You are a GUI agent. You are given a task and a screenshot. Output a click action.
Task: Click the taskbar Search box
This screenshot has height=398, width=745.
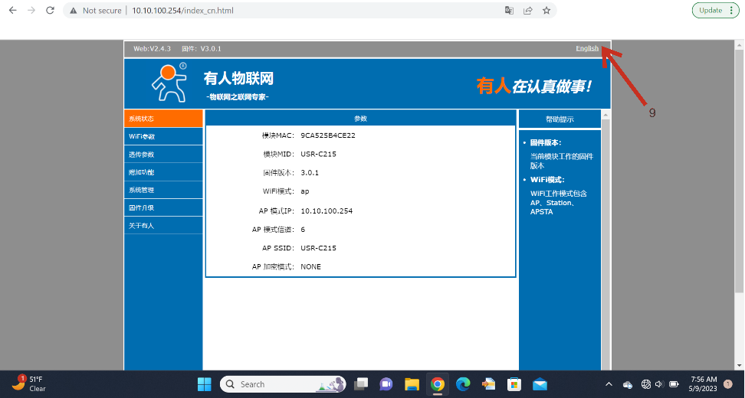pyautogui.click(x=283, y=384)
